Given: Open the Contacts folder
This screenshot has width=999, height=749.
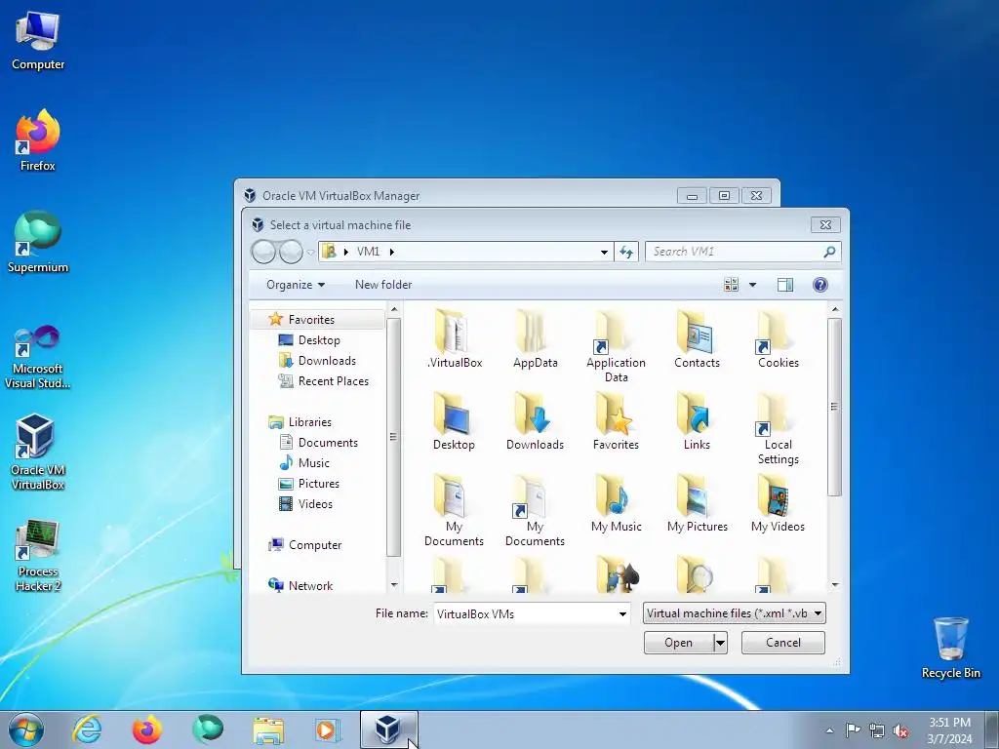Looking at the screenshot, I should [697, 339].
